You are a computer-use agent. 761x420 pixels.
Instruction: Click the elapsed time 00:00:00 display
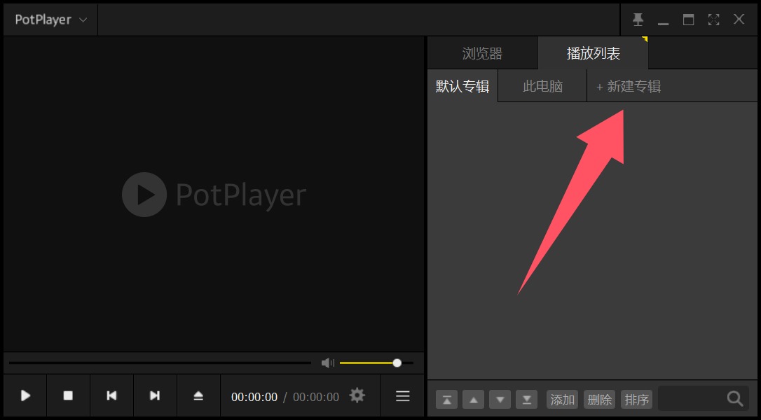click(254, 397)
